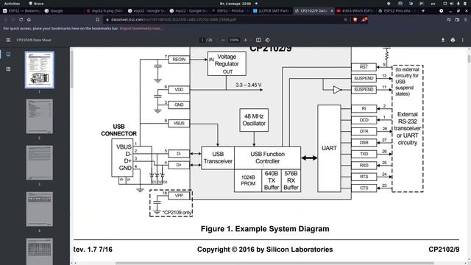Click the 48 MHz Oscillator block
The height and width of the screenshot is (265, 471).
254,120
